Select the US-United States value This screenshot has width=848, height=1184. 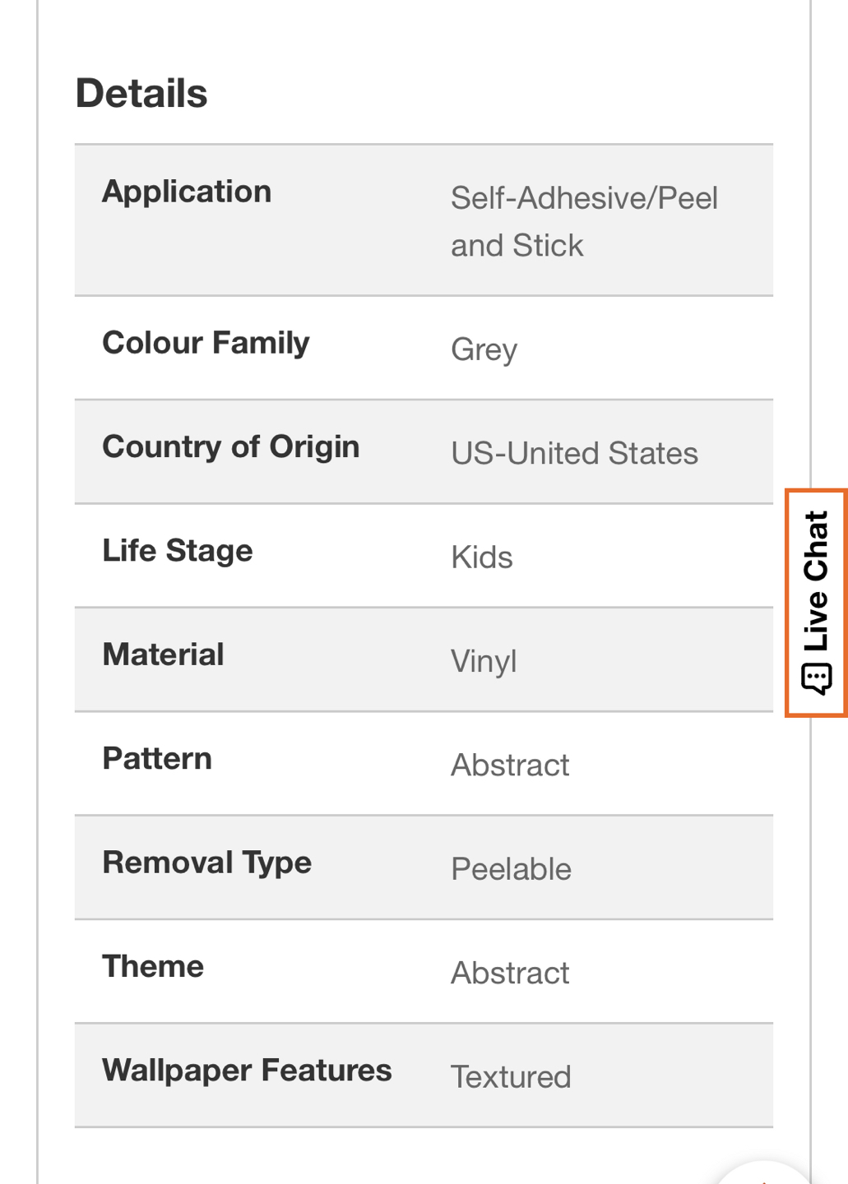tap(574, 453)
